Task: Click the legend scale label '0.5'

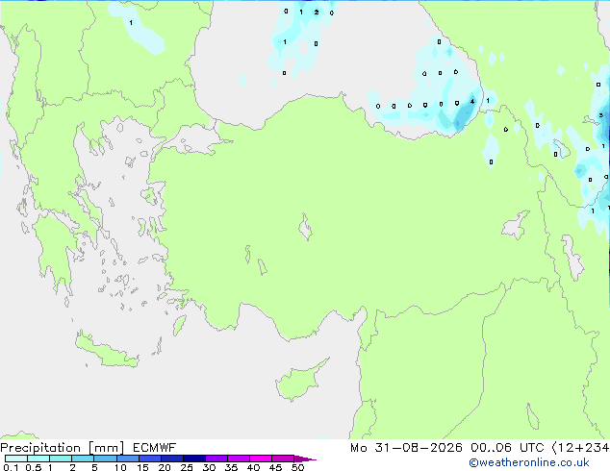Action: [34, 467]
